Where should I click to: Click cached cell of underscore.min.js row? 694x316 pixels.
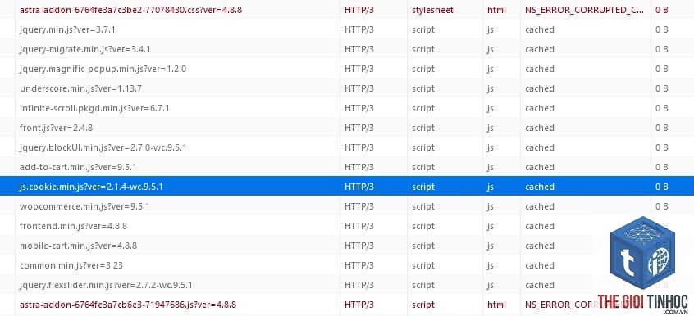click(x=540, y=88)
